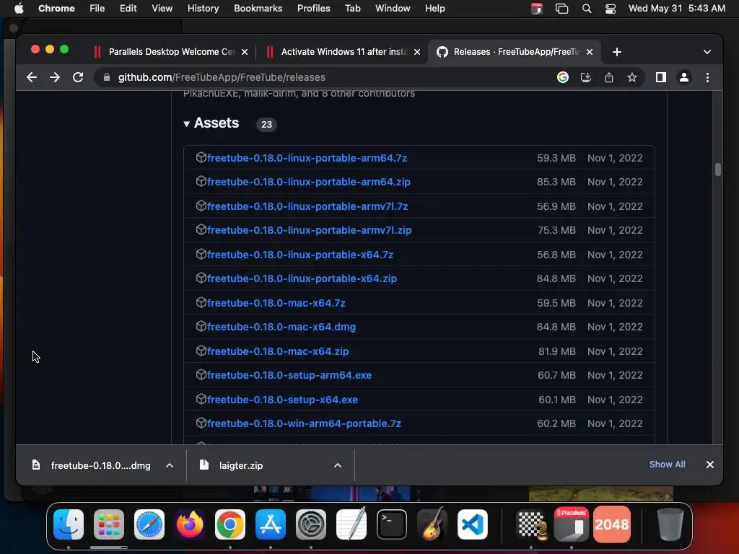739x554 pixels.
Task: Open App Store from the Dock
Action: pos(271,524)
